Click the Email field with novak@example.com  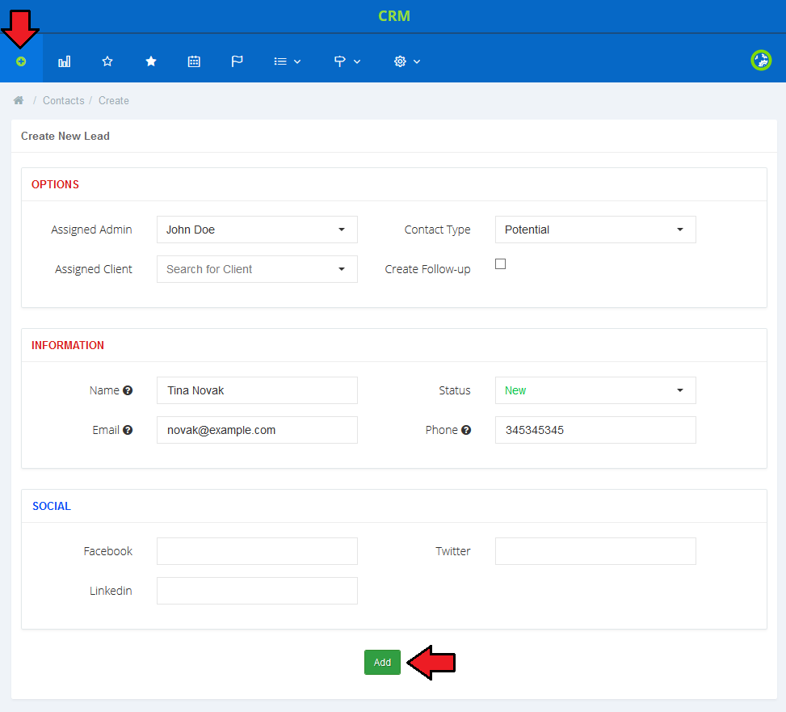257,430
